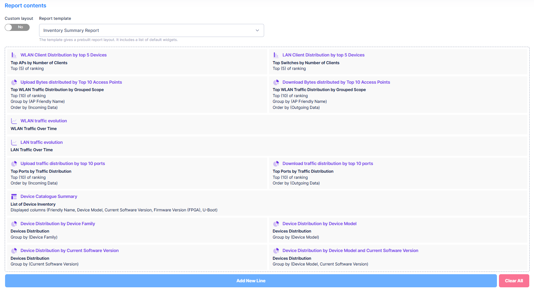Click the WLAN Client Distribution bar chart icon

click(14, 55)
